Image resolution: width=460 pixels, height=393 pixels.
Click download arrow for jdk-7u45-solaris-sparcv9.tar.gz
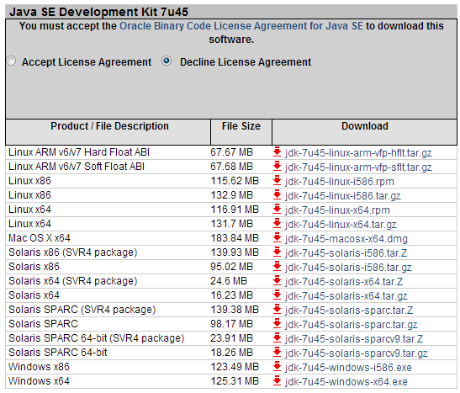[277, 353]
